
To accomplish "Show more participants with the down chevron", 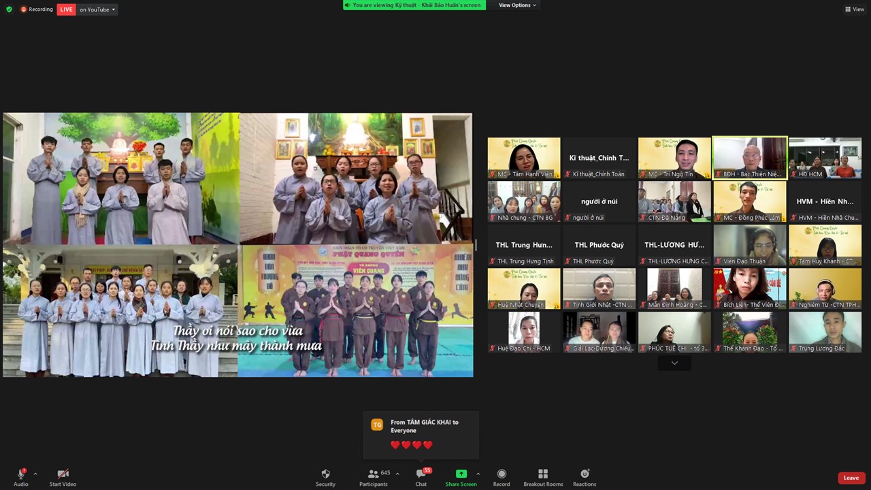I will [674, 363].
